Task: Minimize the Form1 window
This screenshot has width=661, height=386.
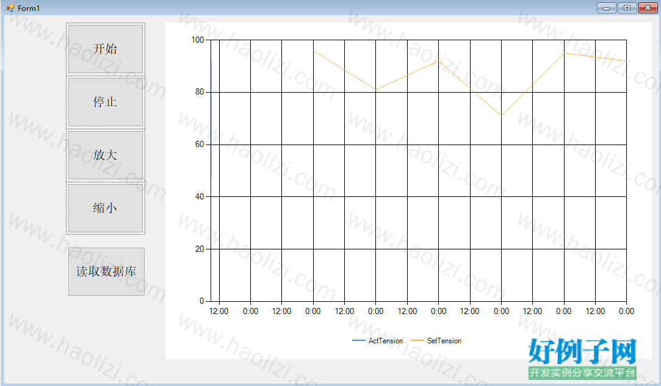Action: point(607,8)
